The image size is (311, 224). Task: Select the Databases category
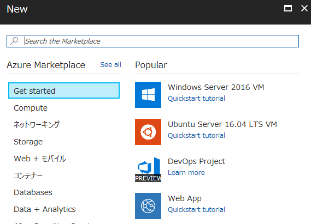(x=33, y=192)
